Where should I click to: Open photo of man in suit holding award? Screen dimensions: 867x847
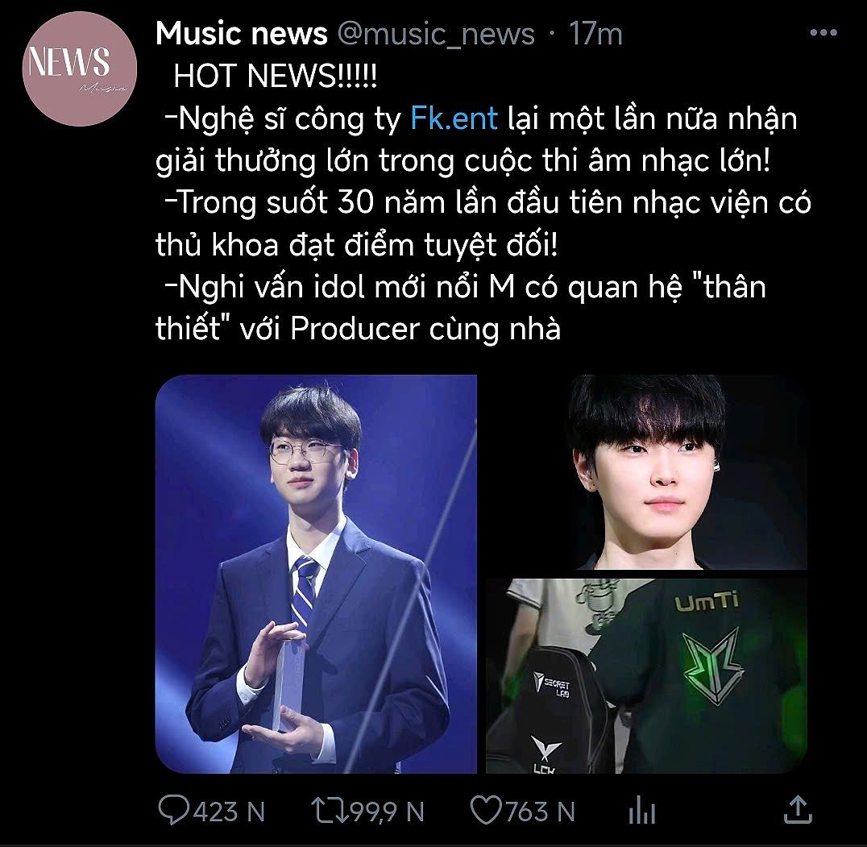tap(316, 574)
